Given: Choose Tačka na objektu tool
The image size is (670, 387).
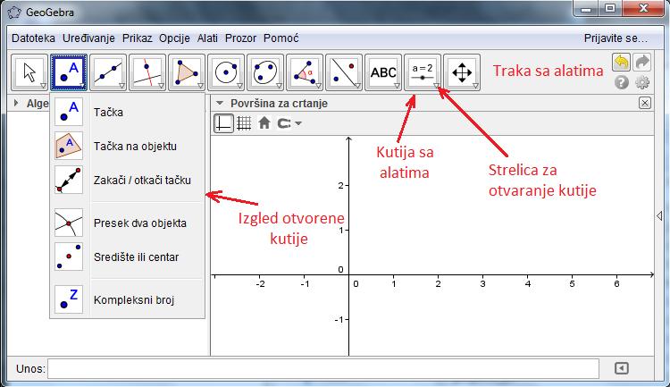Looking at the screenshot, I should (128, 147).
